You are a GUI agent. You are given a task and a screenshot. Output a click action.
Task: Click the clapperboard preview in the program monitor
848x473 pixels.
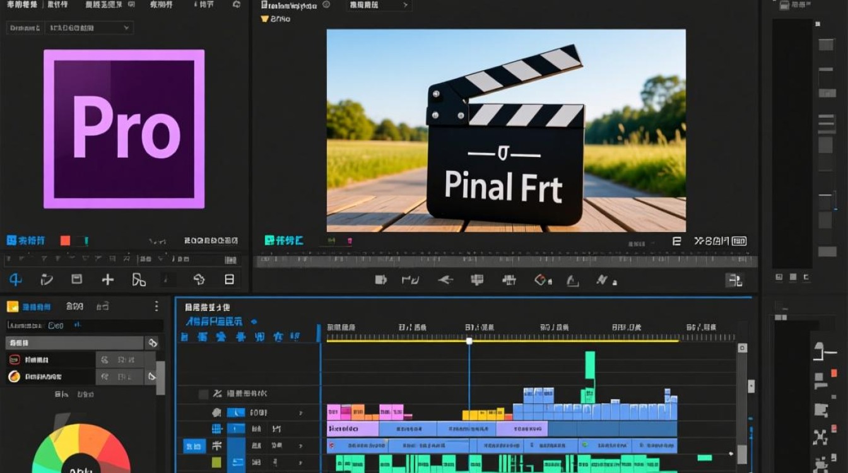pos(506,131)
